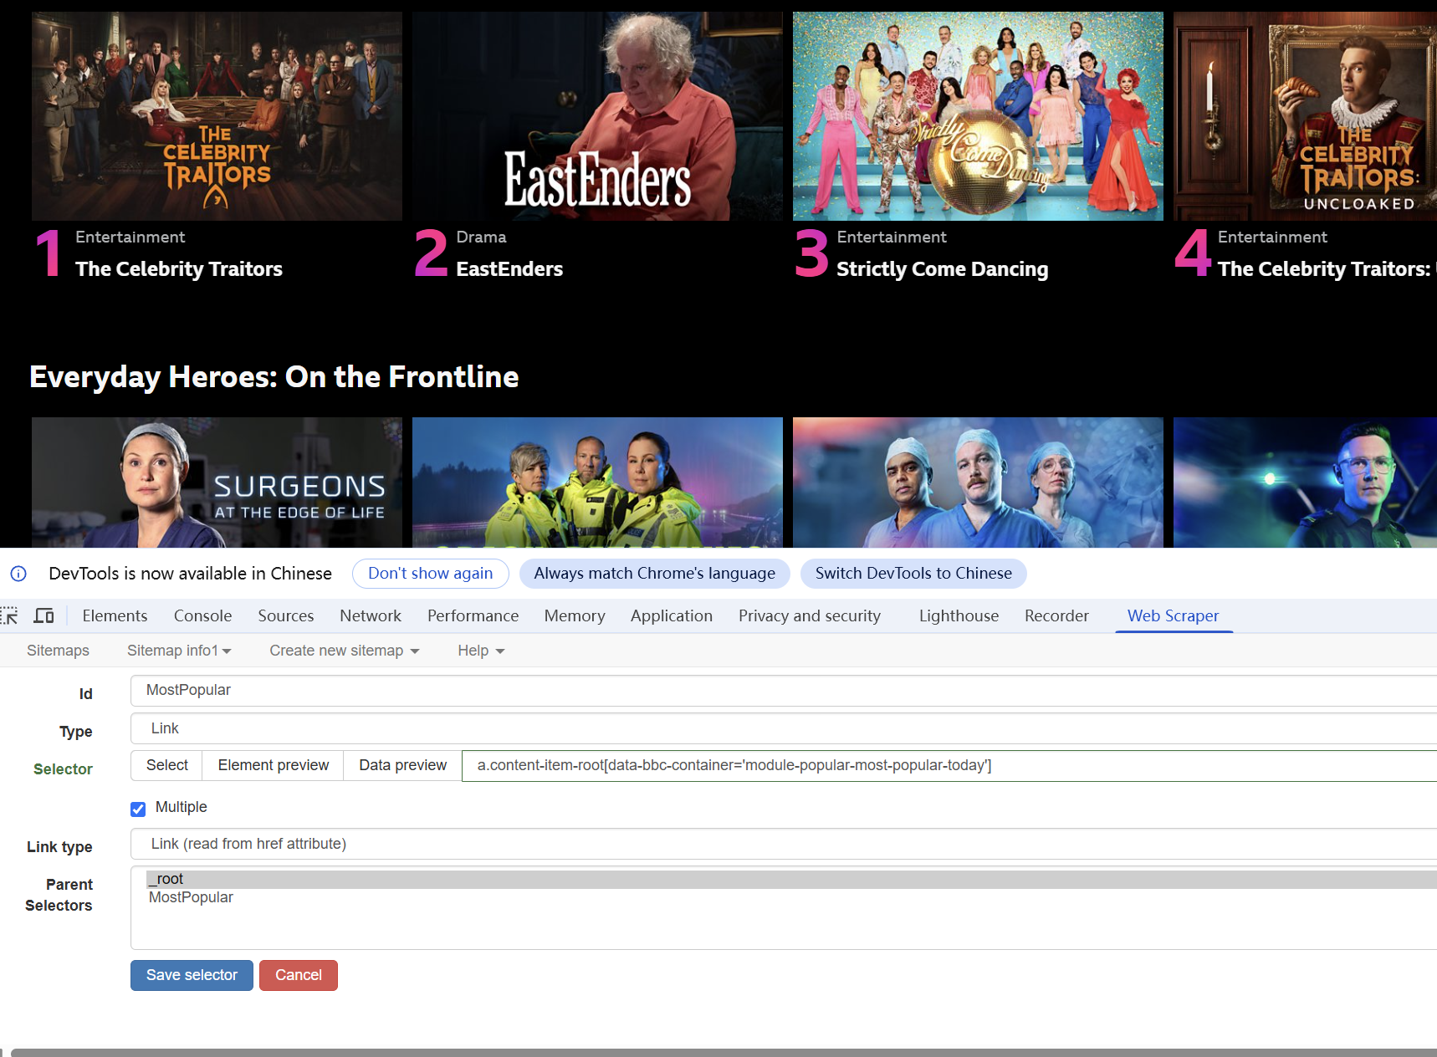
Task: Toggle the Multiple checkbox
Action: (x=138, y=809)
